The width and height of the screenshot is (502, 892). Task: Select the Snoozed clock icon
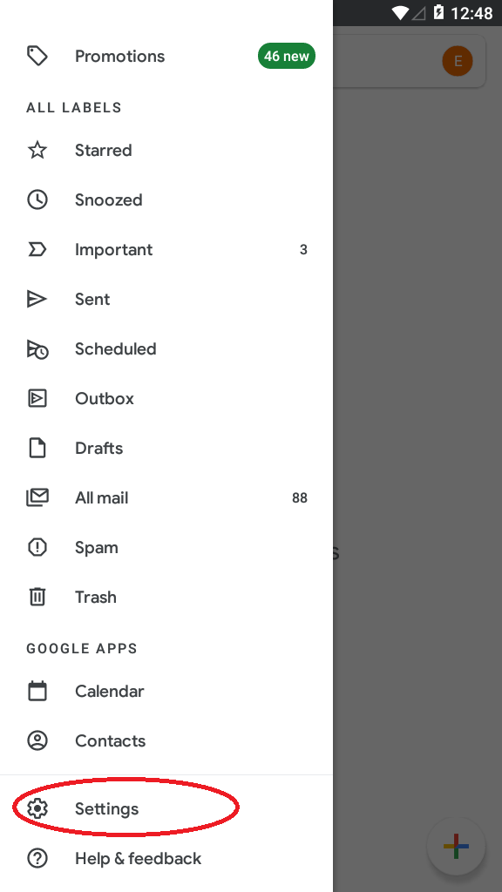pyautogui.click(x=37, y=199)
